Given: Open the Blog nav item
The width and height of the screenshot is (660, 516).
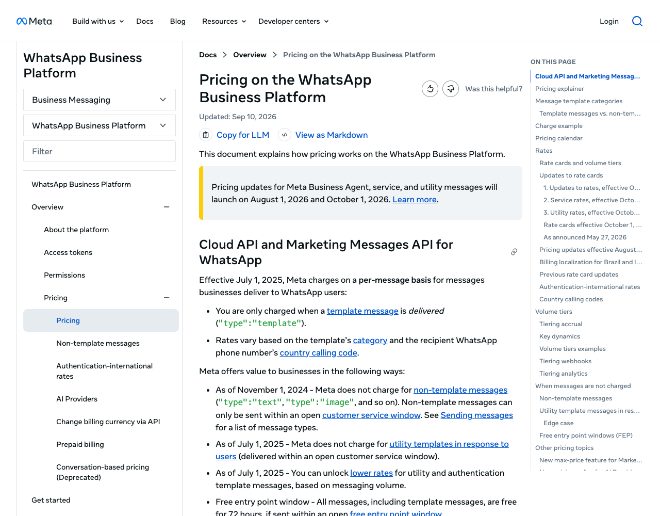Looking at the screenshot, I should coord(178,21).
